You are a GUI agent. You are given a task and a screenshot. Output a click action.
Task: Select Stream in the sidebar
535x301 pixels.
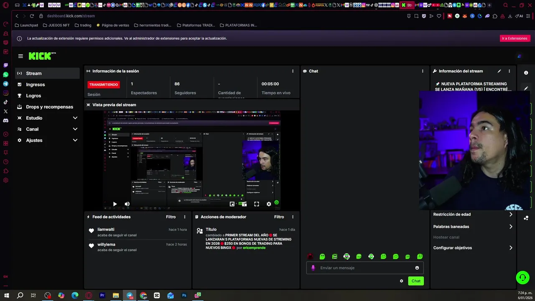click(47, 73)
